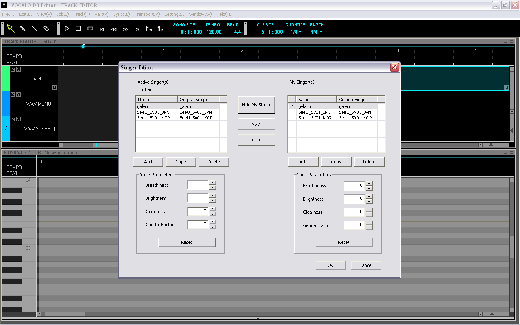Open the Setting(S) menu
Screen dimensions: 520x325
coord(174,14)
